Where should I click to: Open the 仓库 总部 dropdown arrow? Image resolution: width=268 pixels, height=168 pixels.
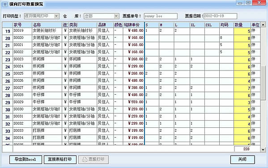(116, 16)
